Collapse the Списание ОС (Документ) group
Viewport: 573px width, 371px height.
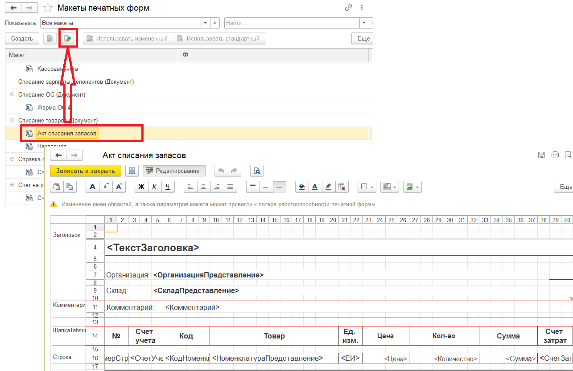tap(12, 94)
